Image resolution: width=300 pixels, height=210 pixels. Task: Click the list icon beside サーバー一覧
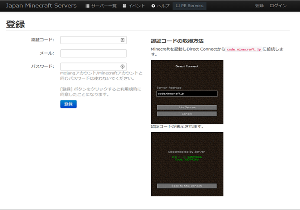pos(88,6)
